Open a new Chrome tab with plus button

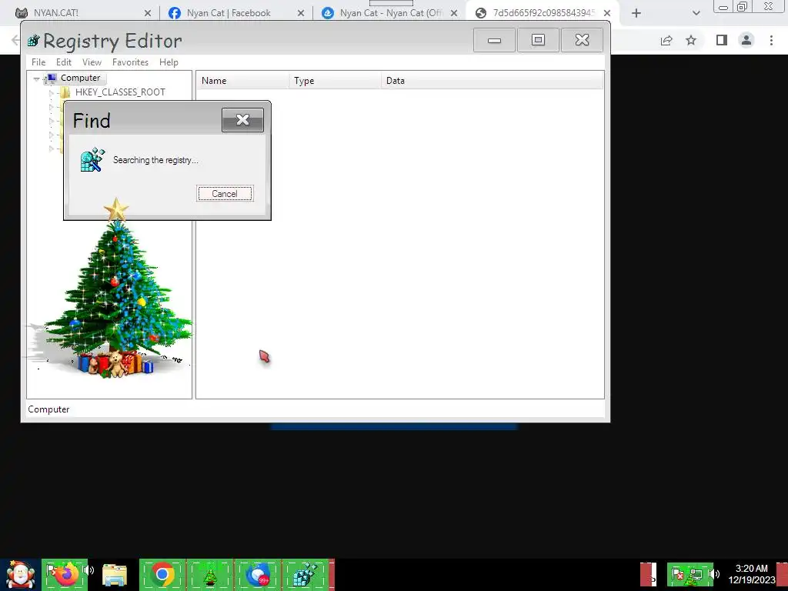636,13
